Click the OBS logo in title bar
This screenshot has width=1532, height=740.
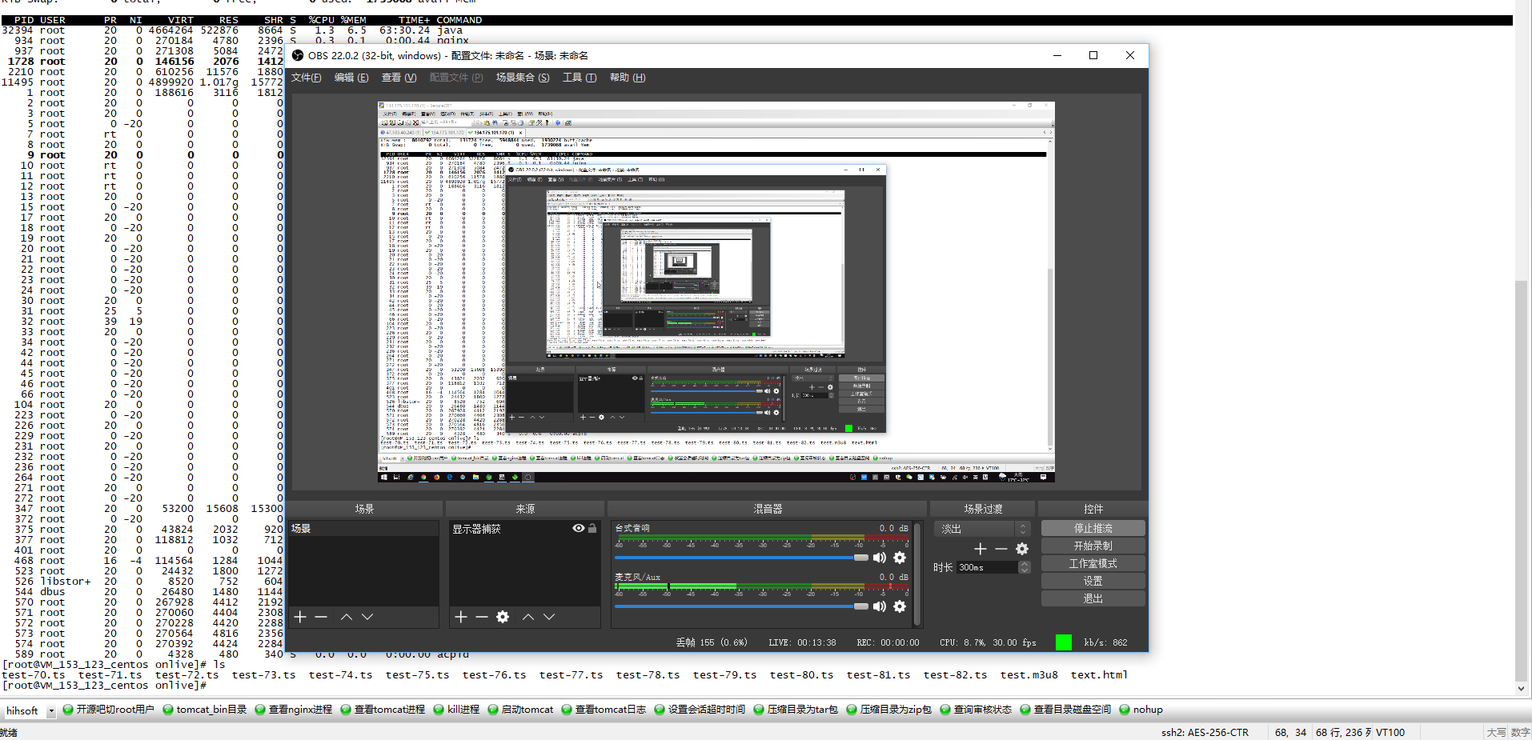(x=298, y=55)
